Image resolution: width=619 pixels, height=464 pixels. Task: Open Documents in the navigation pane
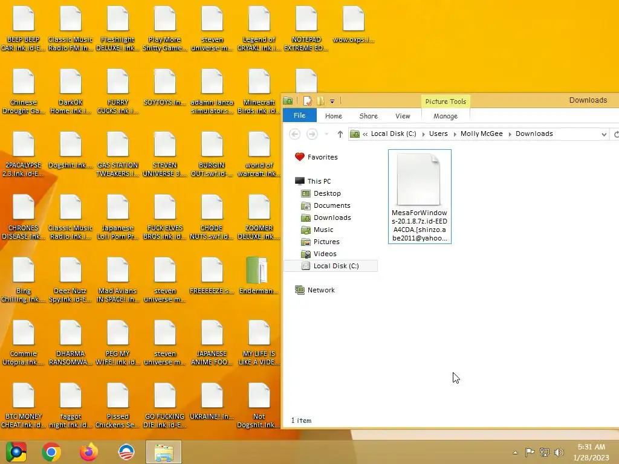326,205
